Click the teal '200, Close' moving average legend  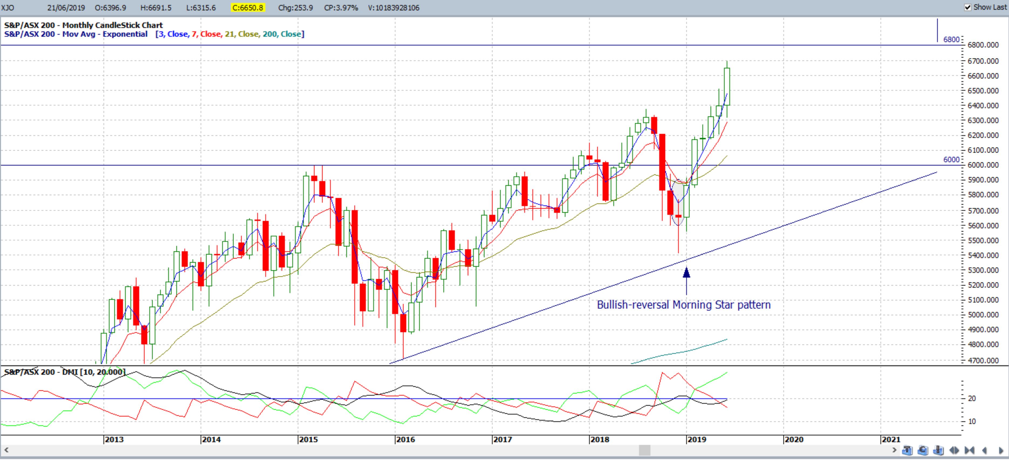pyautogui.click(x=282, y=34)
